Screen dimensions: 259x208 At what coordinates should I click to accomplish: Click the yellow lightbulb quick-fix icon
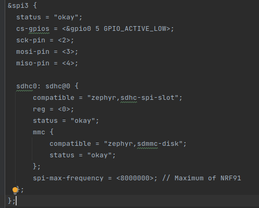15,190
